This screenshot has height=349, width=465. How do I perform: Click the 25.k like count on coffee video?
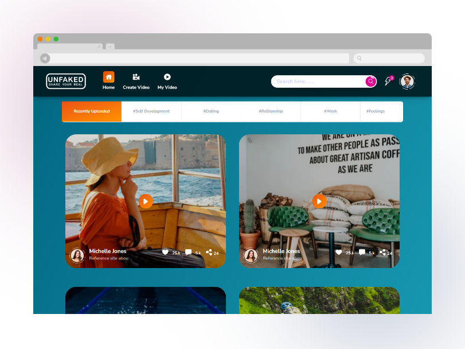point(350,253)
